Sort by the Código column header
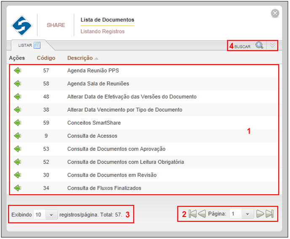 [46, 58]
